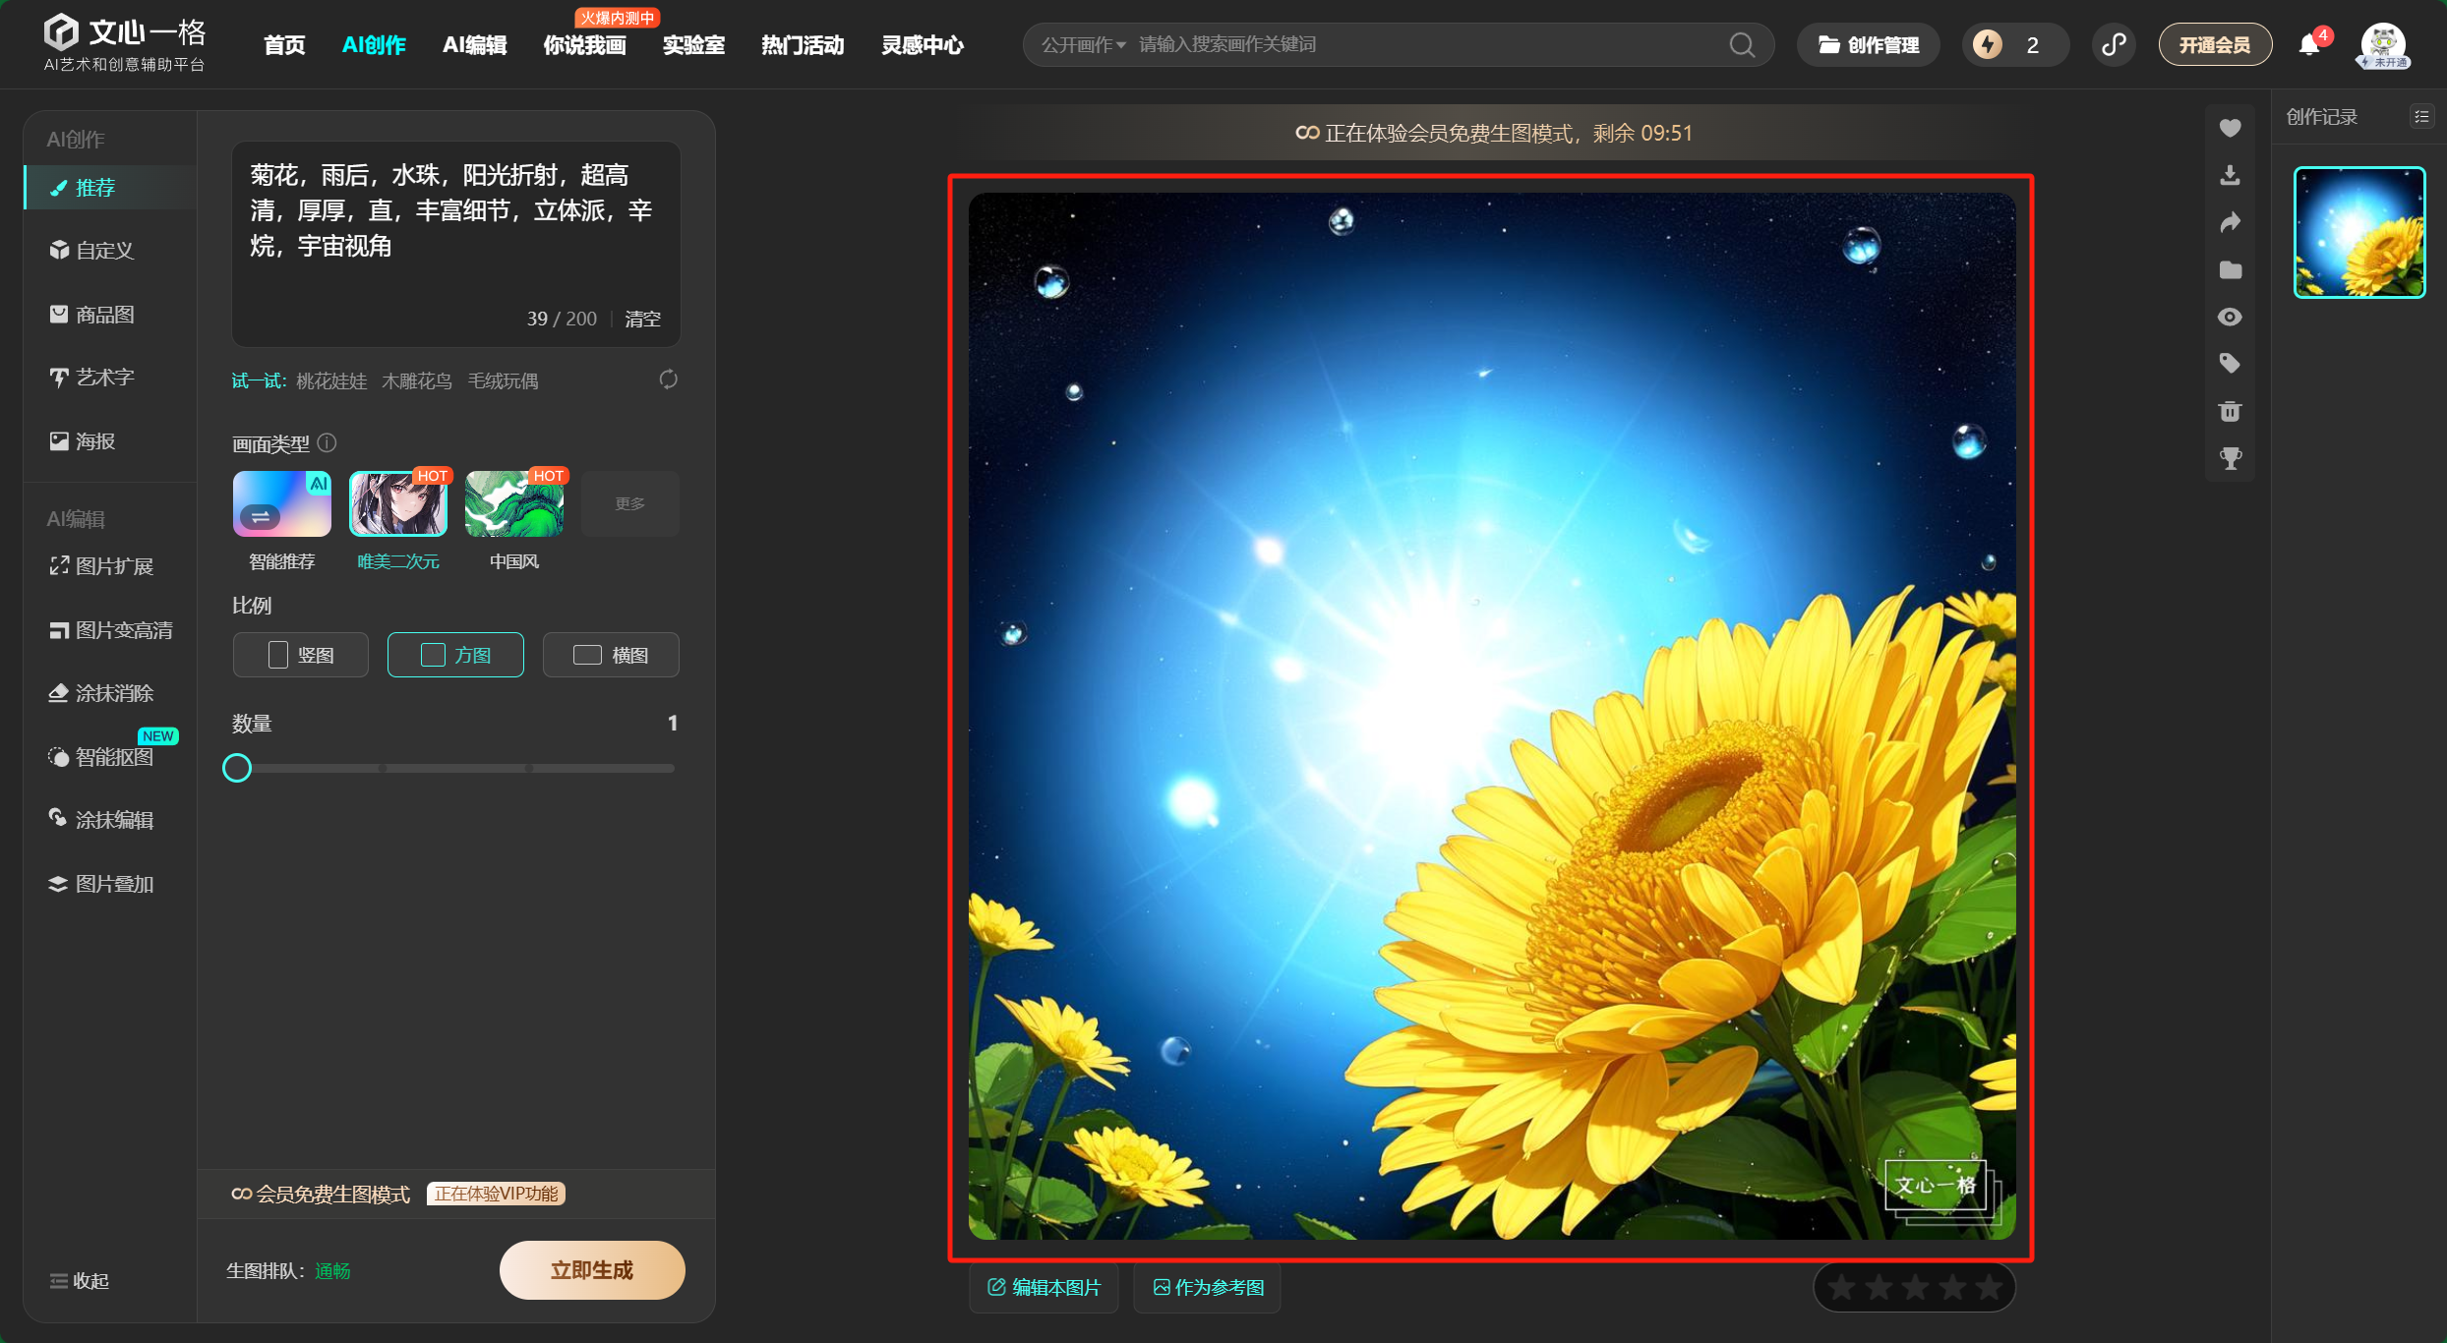
Task: Open notifications bell icon
Action: point(2308,45)
